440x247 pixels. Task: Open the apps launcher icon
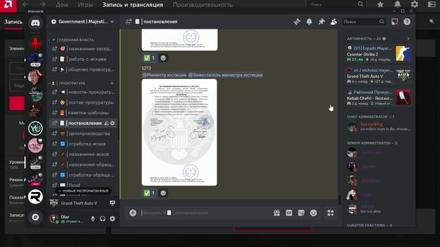[331, 213]
